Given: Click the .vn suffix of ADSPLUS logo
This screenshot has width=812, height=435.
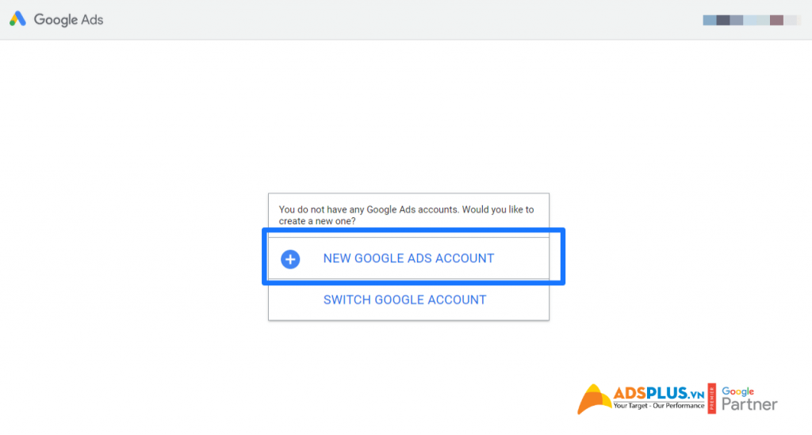Looking at the screenshot, I should pyautogui.click(x=696, y=395).
